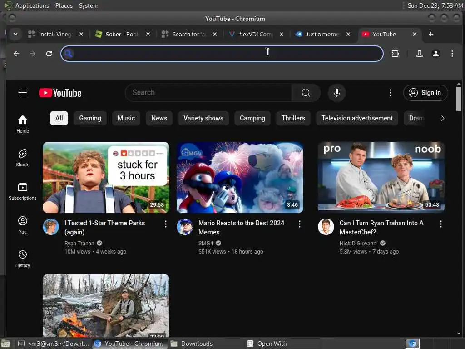Select the Thrillers filter chip
Screen dimensions: 465x349
pyautogui.click(x=293, y=118)
